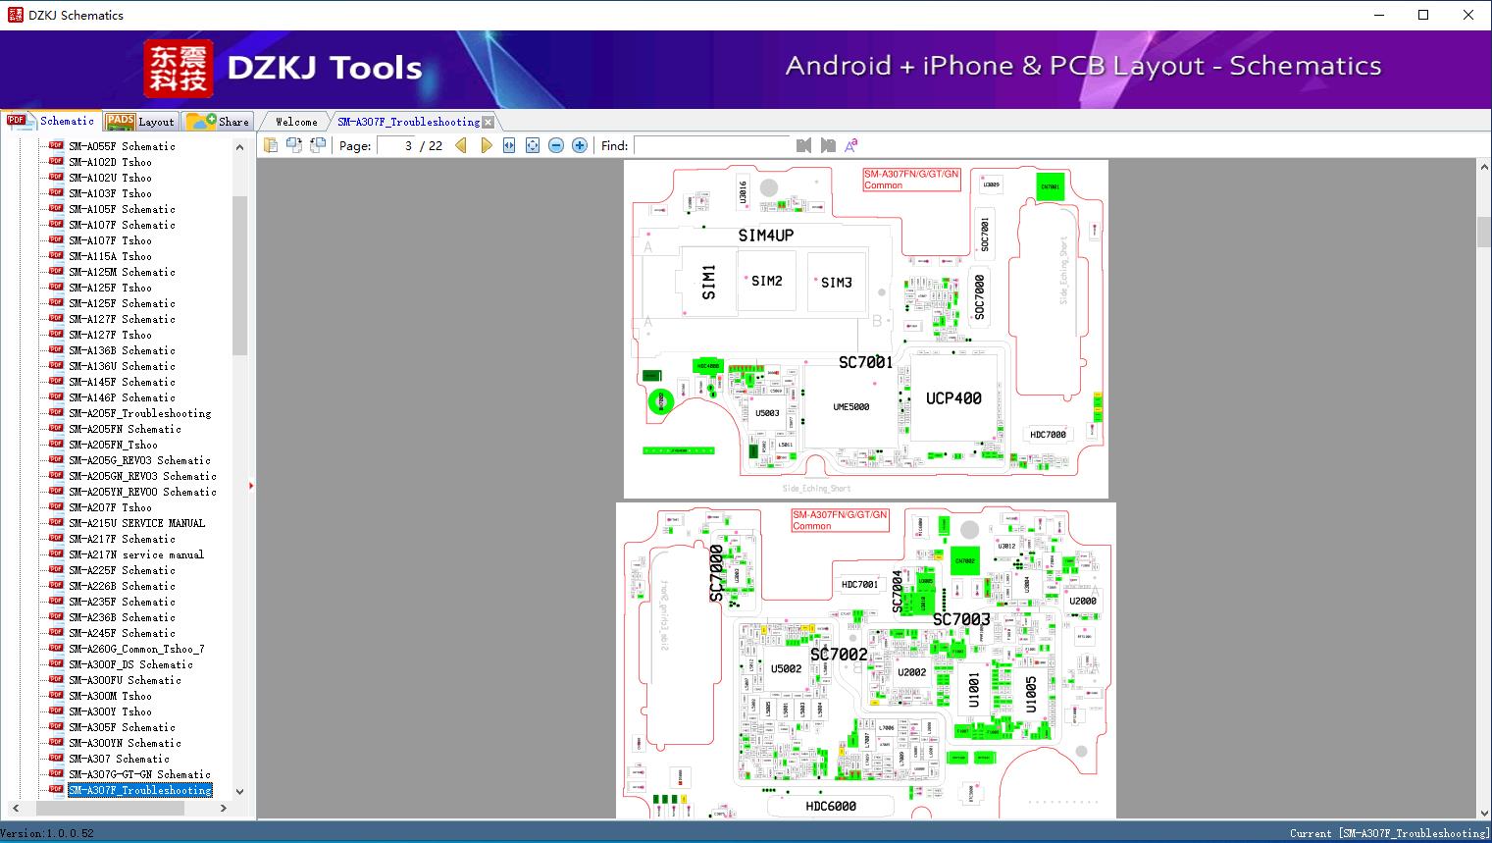Close the SM-A307F_Troubleshooting tab
This screenshot has width=1492, height=843.
[489, 123]
